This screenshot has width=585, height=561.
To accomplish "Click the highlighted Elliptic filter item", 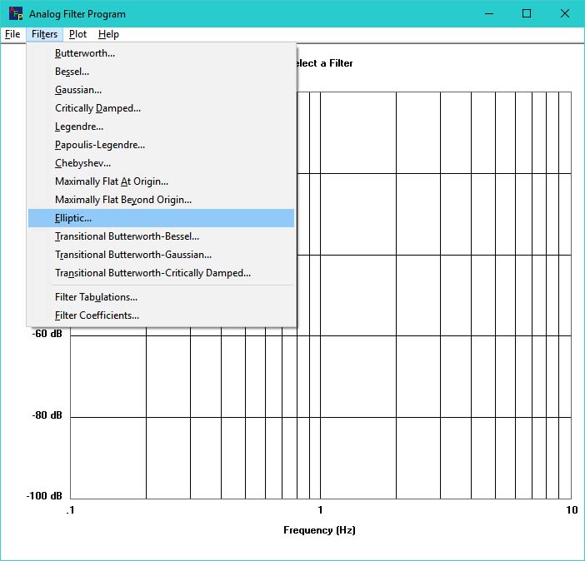I will coord(73,218).
